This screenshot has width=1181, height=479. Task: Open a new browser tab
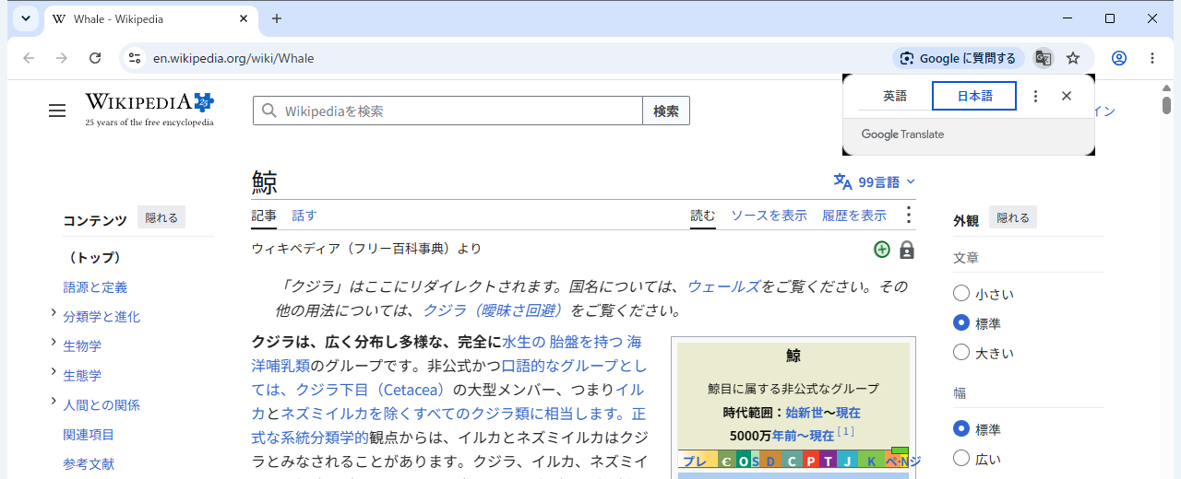(277, 18)
